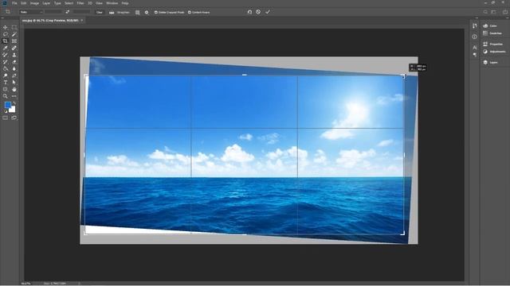Open the History panel icon
Image resolution: width=510 pixels, height=286 pixels.
point(475,26)
